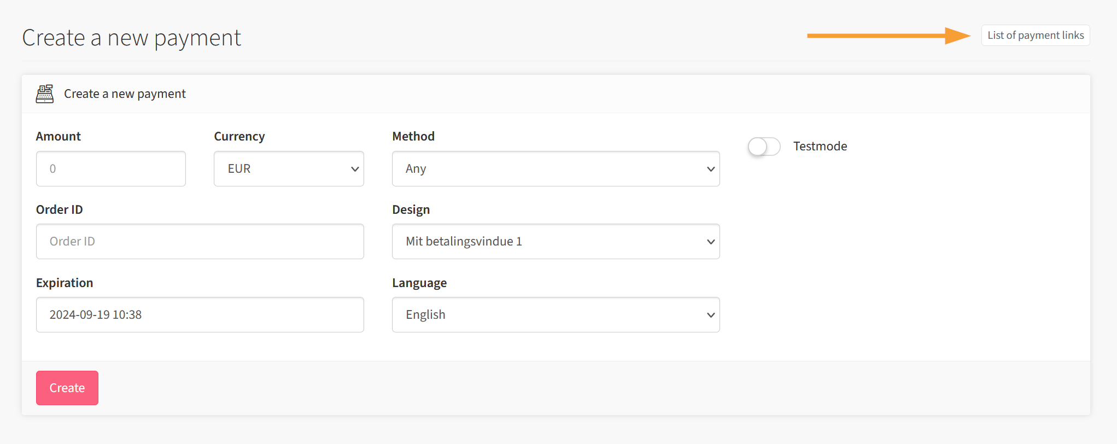Click the Testmode label text

point(820,147)
